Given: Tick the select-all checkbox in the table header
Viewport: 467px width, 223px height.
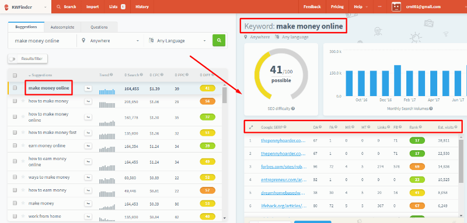Looking at the screenshot, I should coord(15,75).
